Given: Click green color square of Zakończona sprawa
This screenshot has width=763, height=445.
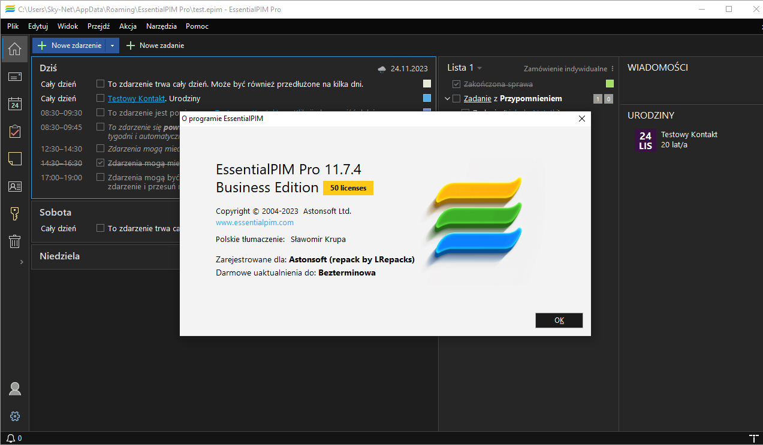Looking at the screenshot, I should click(610, 84).
